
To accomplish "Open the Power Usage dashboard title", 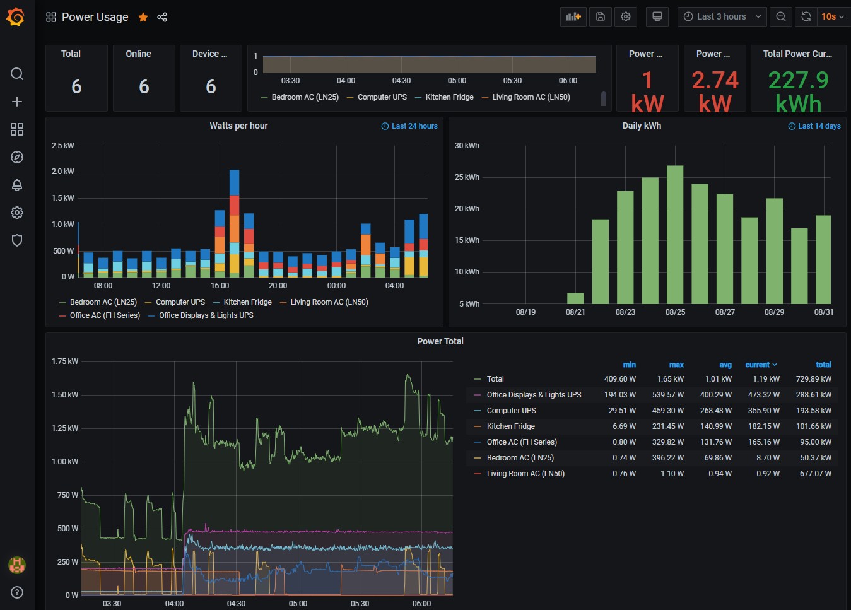I will click(x=95, y=17).
